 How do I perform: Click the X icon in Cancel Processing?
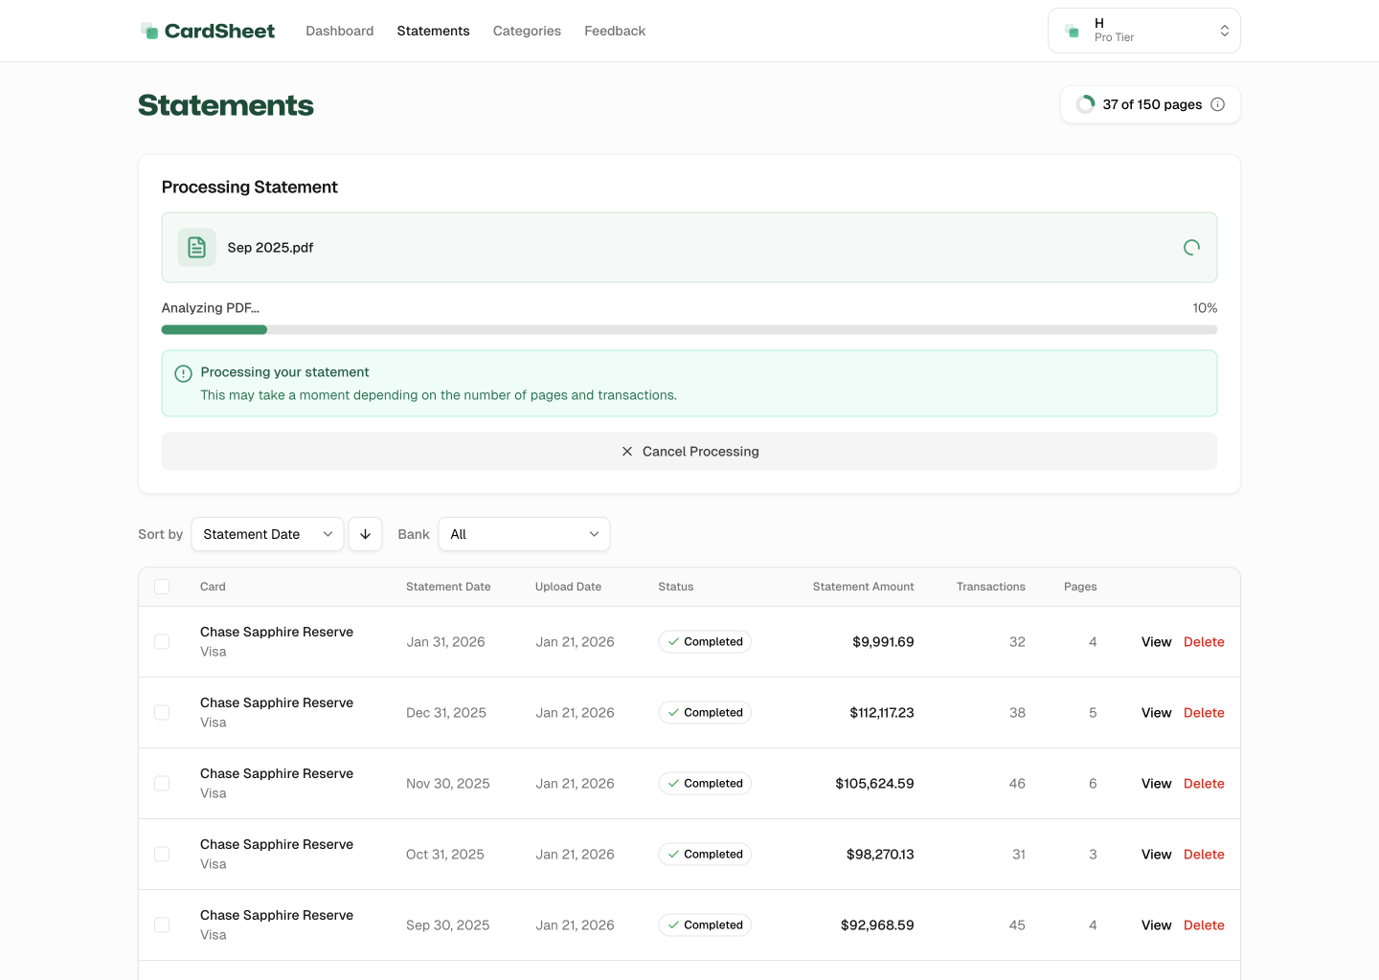[x=627, y=451]
